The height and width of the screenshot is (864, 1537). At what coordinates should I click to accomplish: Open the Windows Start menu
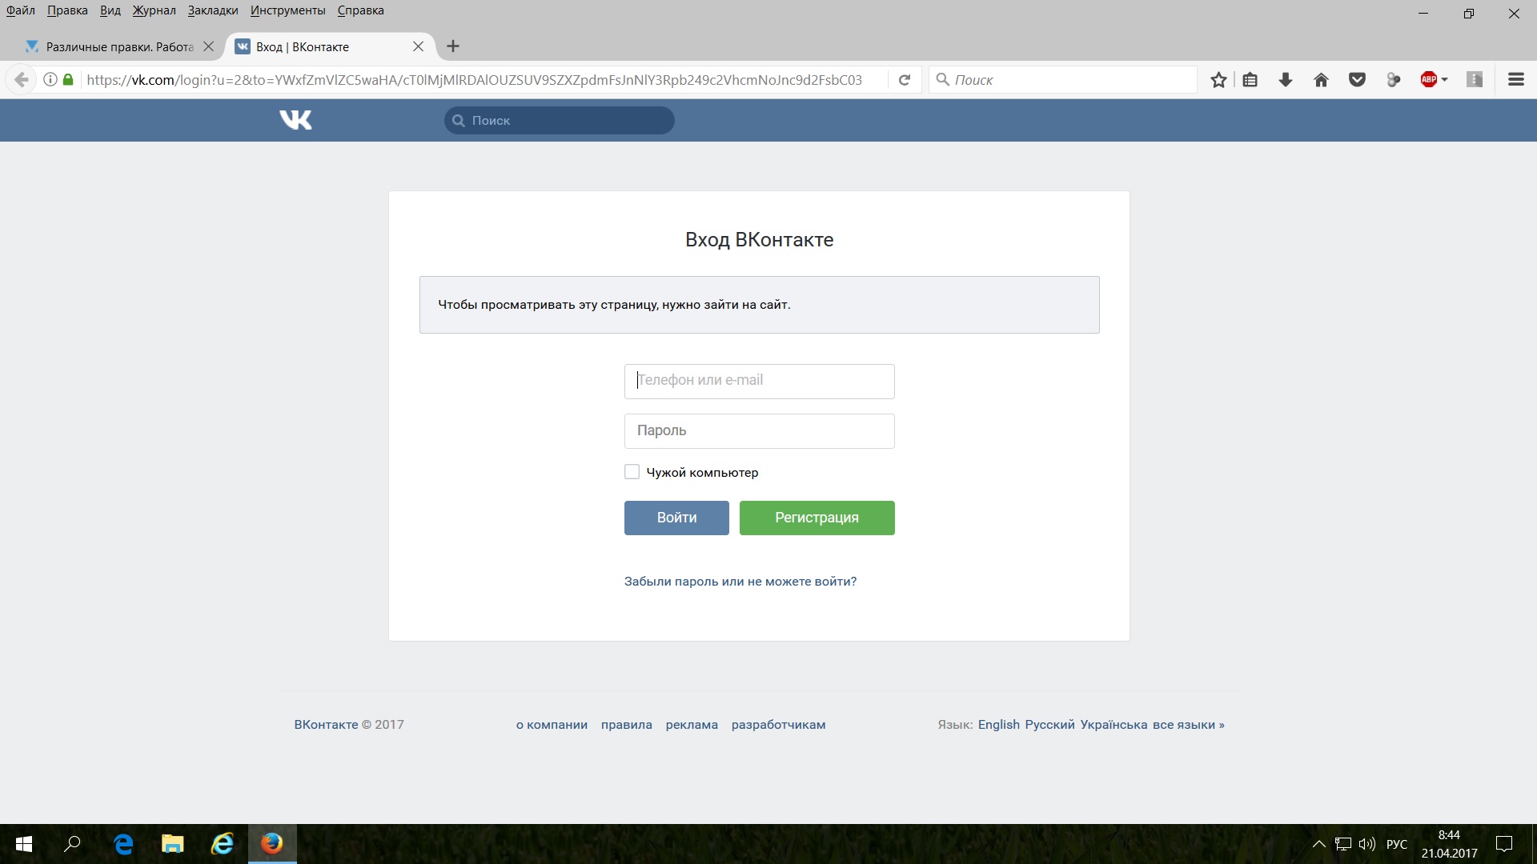24,844
